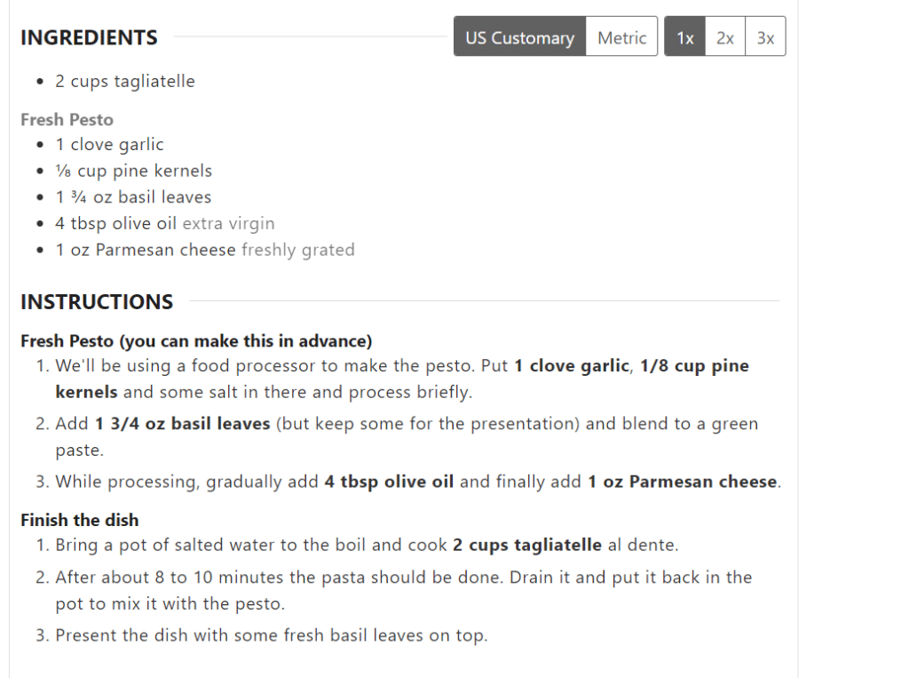This screenshot has width=909, height=678.
Task: Click the INGREDIENTS section heading
Action: [x=88, y=37]
